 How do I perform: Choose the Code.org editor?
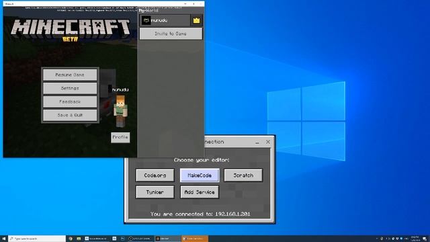click(x=155, y=175)
